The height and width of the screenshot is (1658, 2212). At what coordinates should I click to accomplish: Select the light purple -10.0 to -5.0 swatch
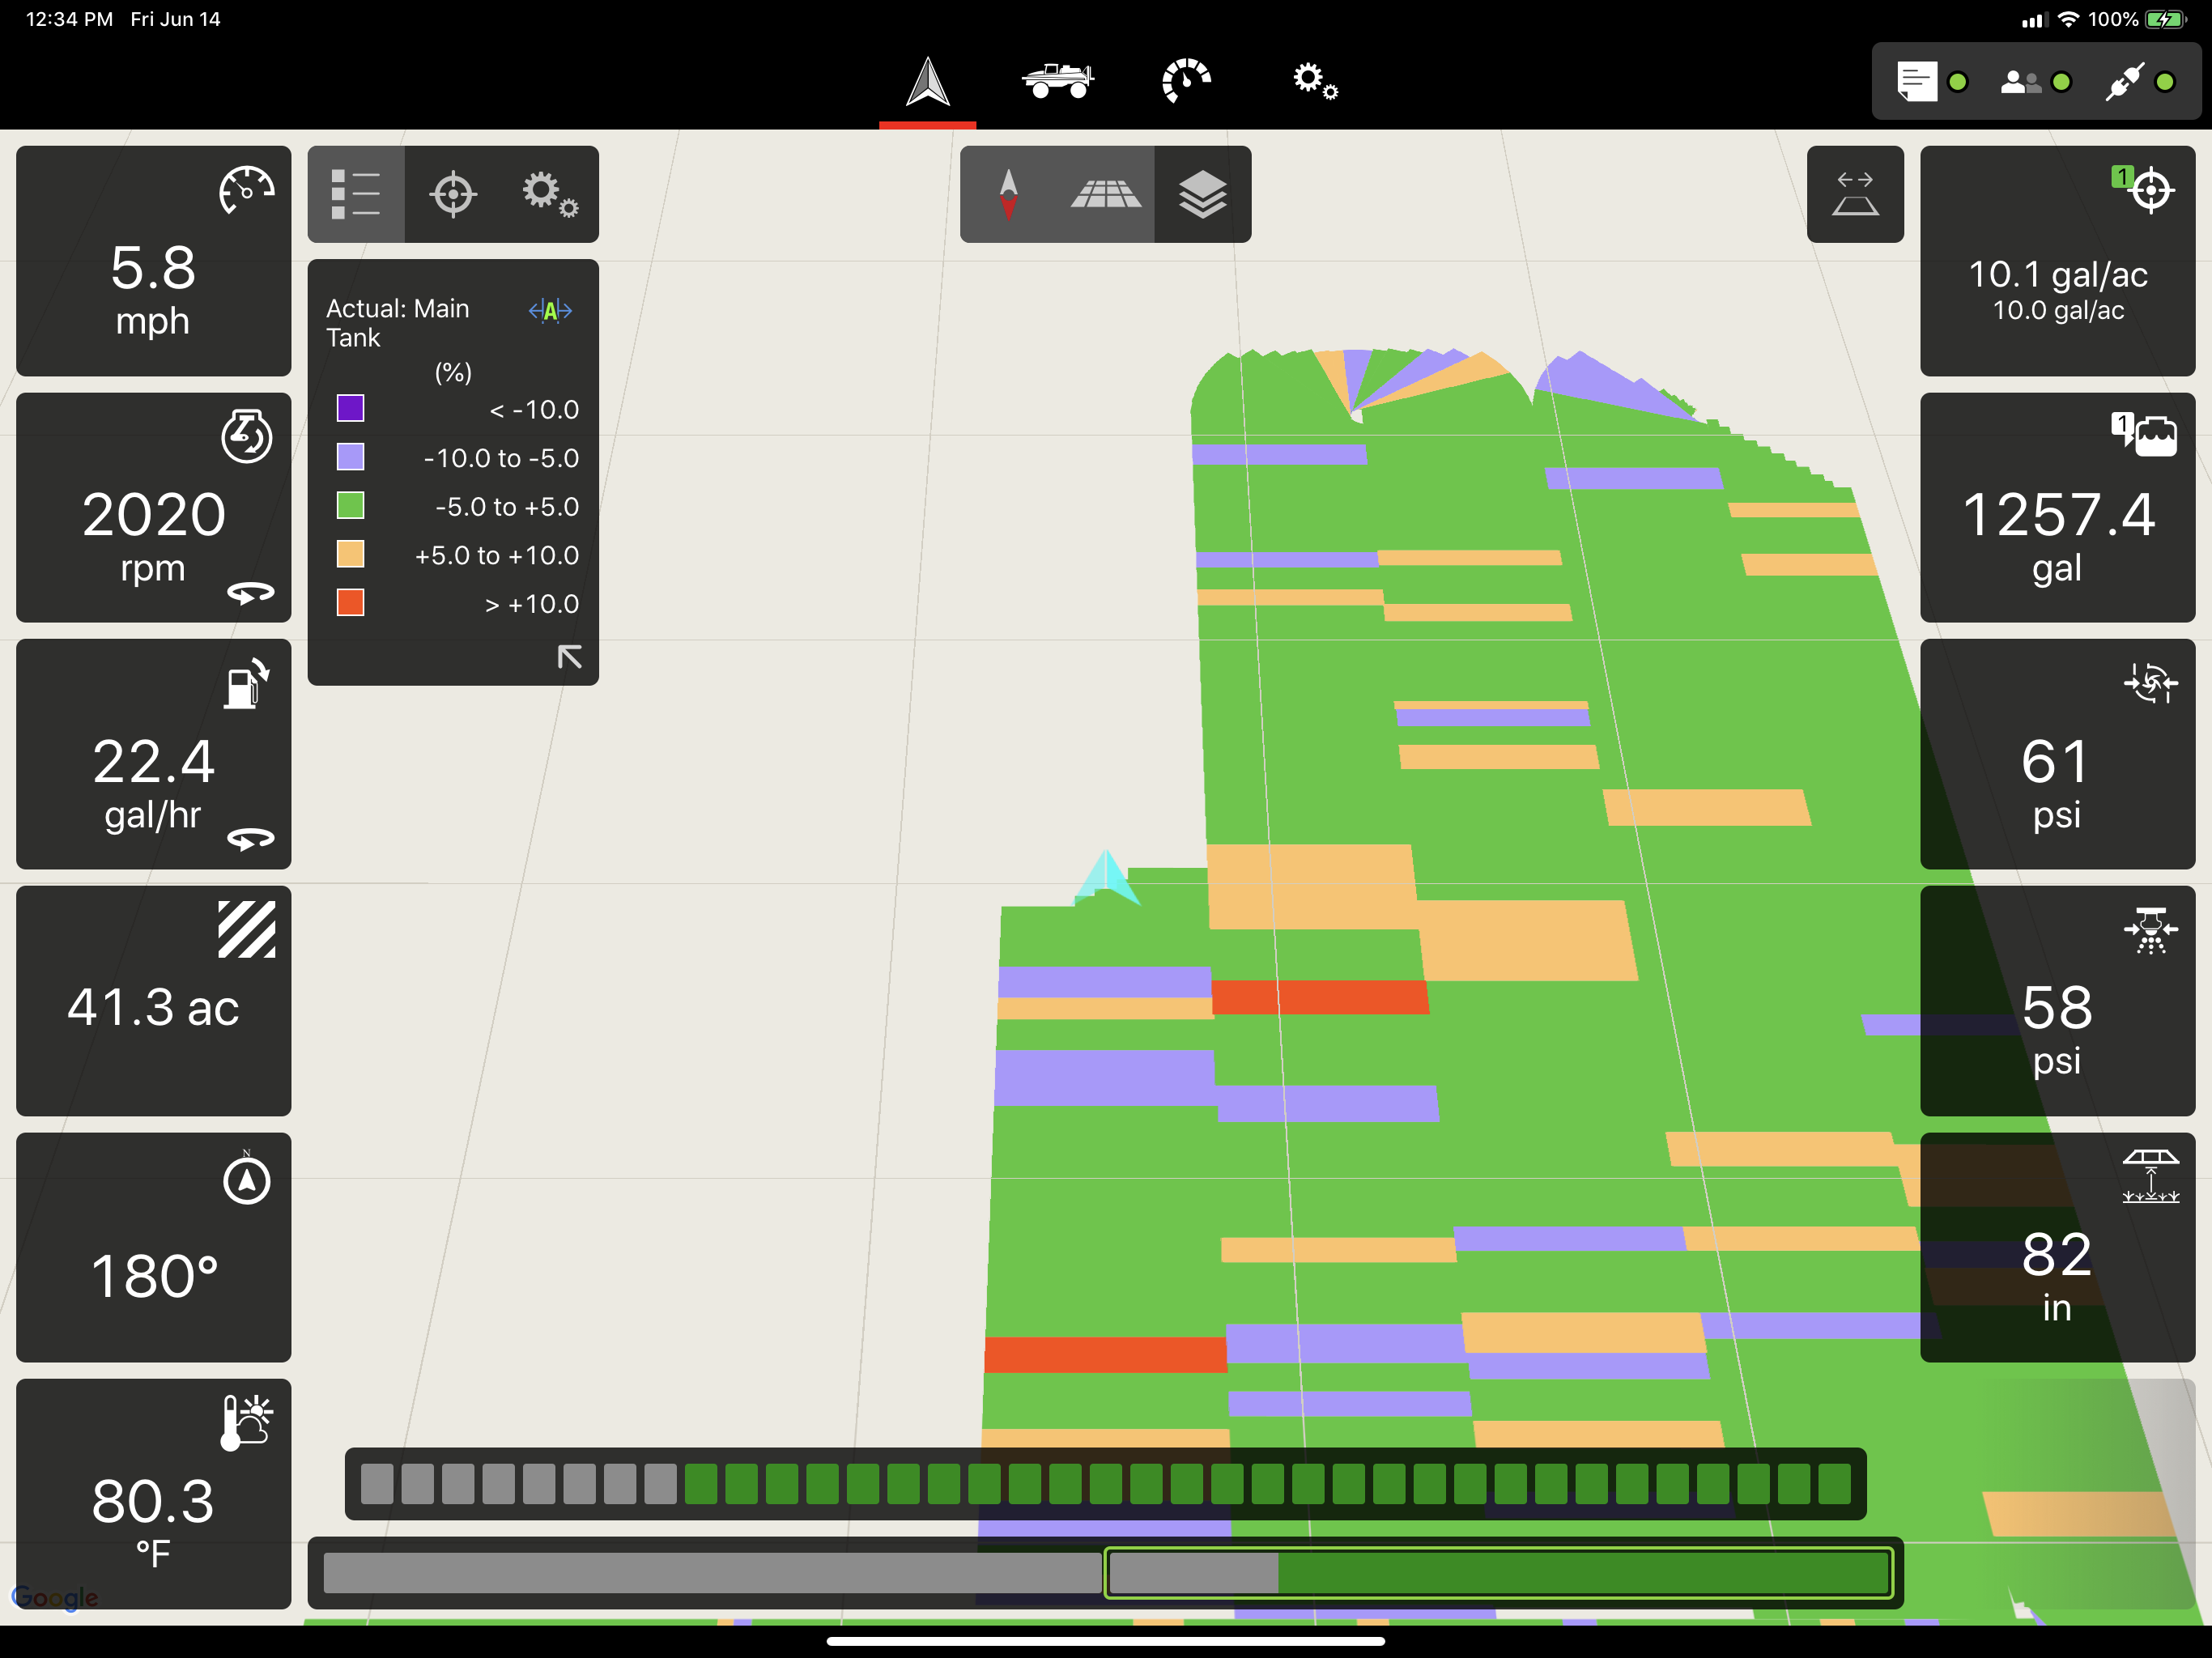(x=350, y=457)
